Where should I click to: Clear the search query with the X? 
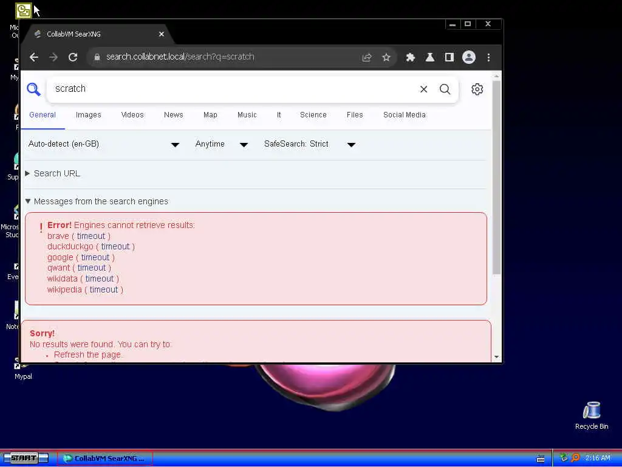pos(423,89)
